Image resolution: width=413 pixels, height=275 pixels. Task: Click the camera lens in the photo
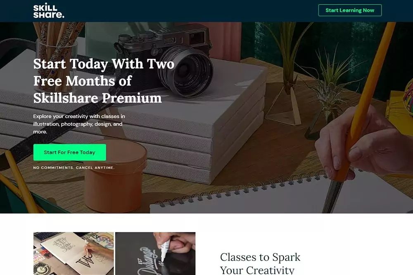point(186,71)
